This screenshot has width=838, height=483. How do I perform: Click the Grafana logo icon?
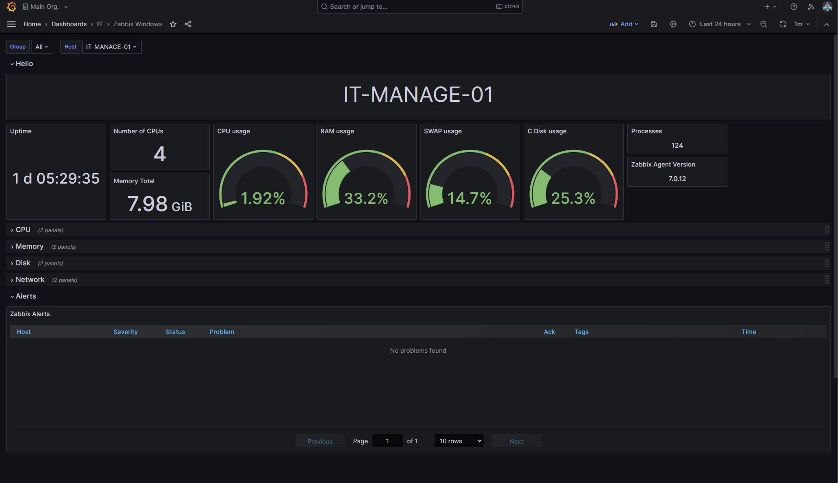click(x=12, y=7)
